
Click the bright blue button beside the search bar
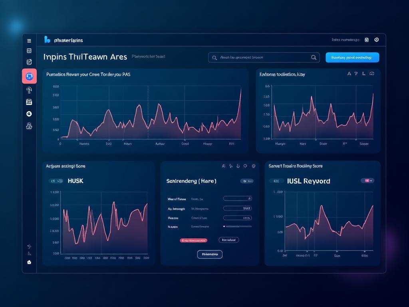[x=352, y=58]
